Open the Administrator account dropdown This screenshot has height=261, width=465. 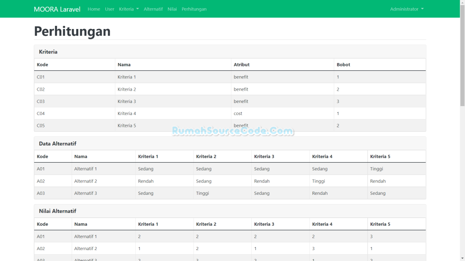[406, 9]
